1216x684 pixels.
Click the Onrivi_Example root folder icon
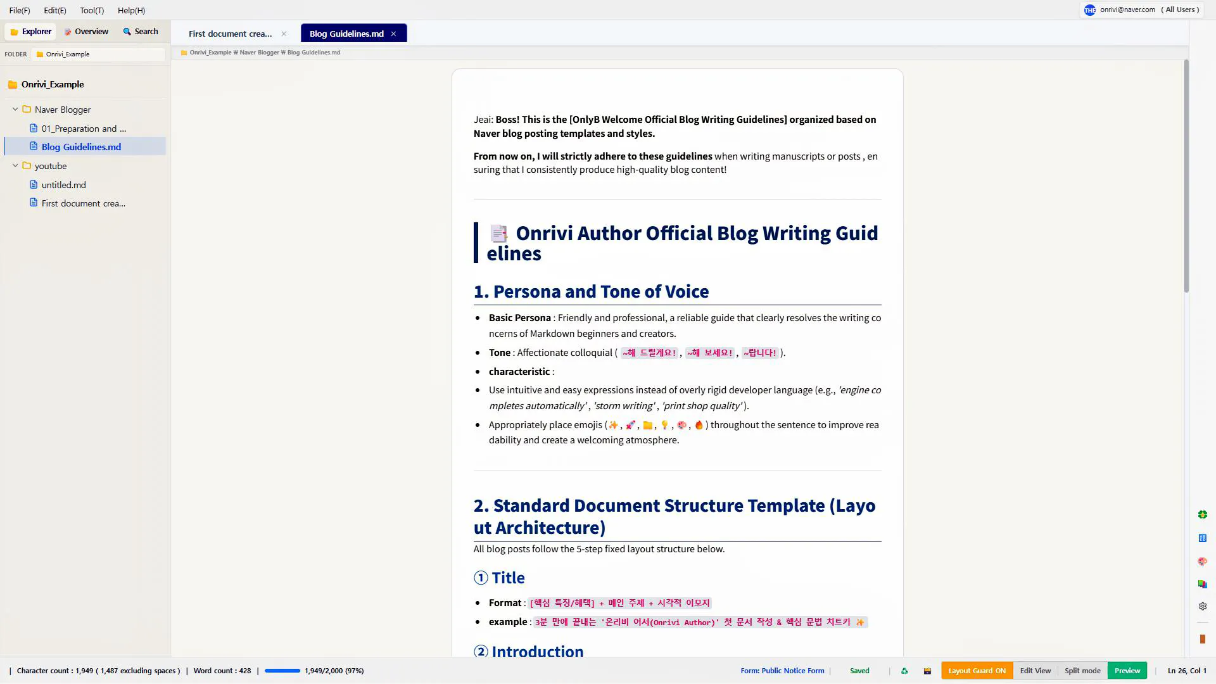[12, 84]
